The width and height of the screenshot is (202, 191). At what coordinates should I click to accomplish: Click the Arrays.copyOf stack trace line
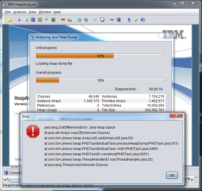pos(77,132)
